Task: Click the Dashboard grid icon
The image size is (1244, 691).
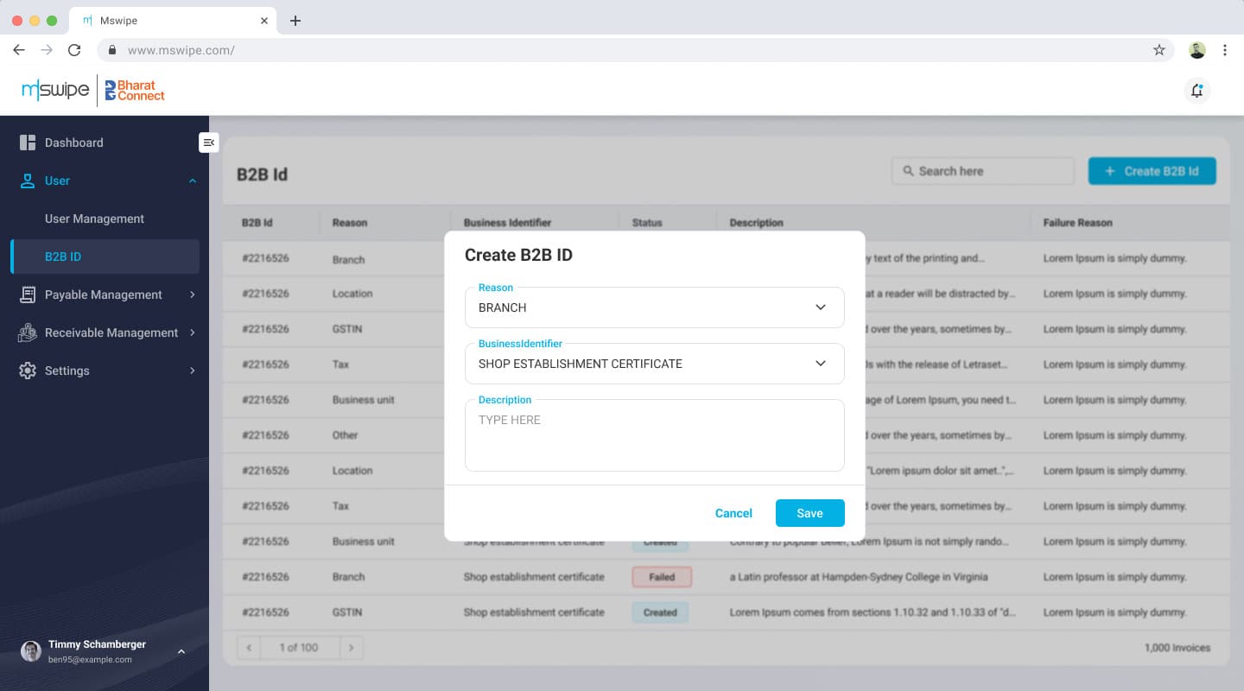Action: [x=28, y=143]
